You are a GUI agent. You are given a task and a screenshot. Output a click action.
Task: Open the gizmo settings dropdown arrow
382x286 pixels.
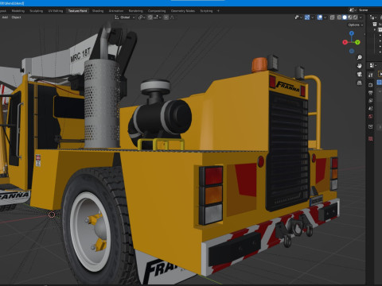tap(313, 17)
